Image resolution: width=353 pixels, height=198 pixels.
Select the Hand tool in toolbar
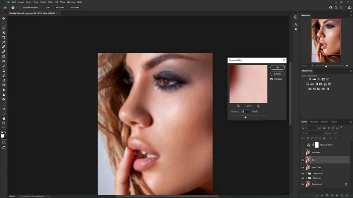4,118
